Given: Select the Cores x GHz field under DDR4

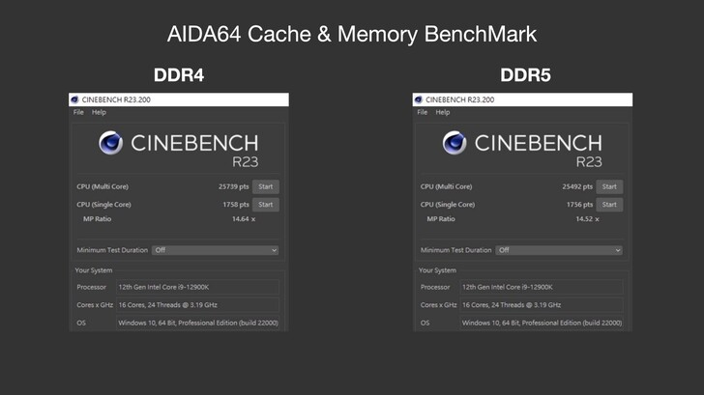Looking at the screenshot, I should [x=197, y=305].
